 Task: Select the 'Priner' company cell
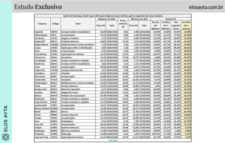[42, 115]
